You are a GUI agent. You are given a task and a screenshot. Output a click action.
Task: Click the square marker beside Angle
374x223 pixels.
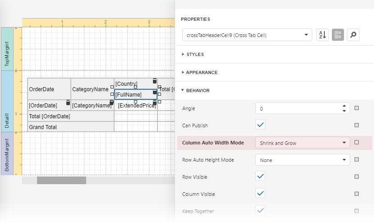pyautogui.click(x=356, y=108)
